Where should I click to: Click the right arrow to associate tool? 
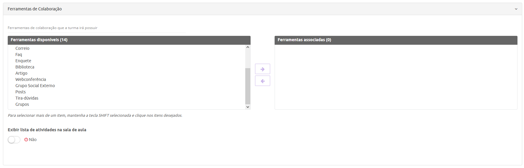[x=262, y=69]
